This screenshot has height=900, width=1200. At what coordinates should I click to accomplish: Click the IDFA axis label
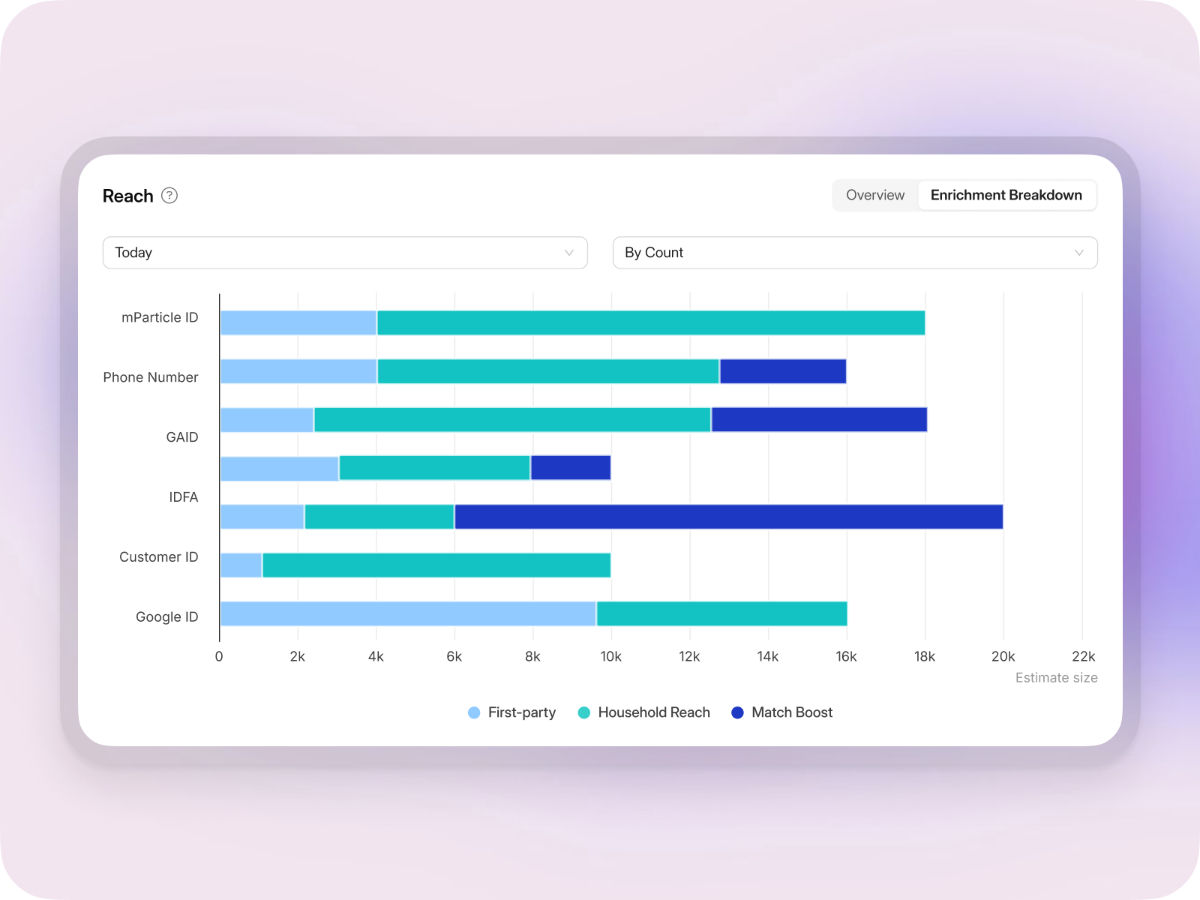(184, 497)
